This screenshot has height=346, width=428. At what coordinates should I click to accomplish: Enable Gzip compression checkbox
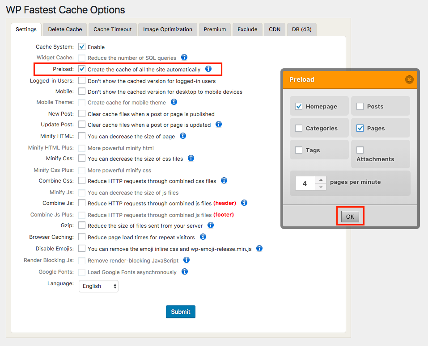coord(82,225)
